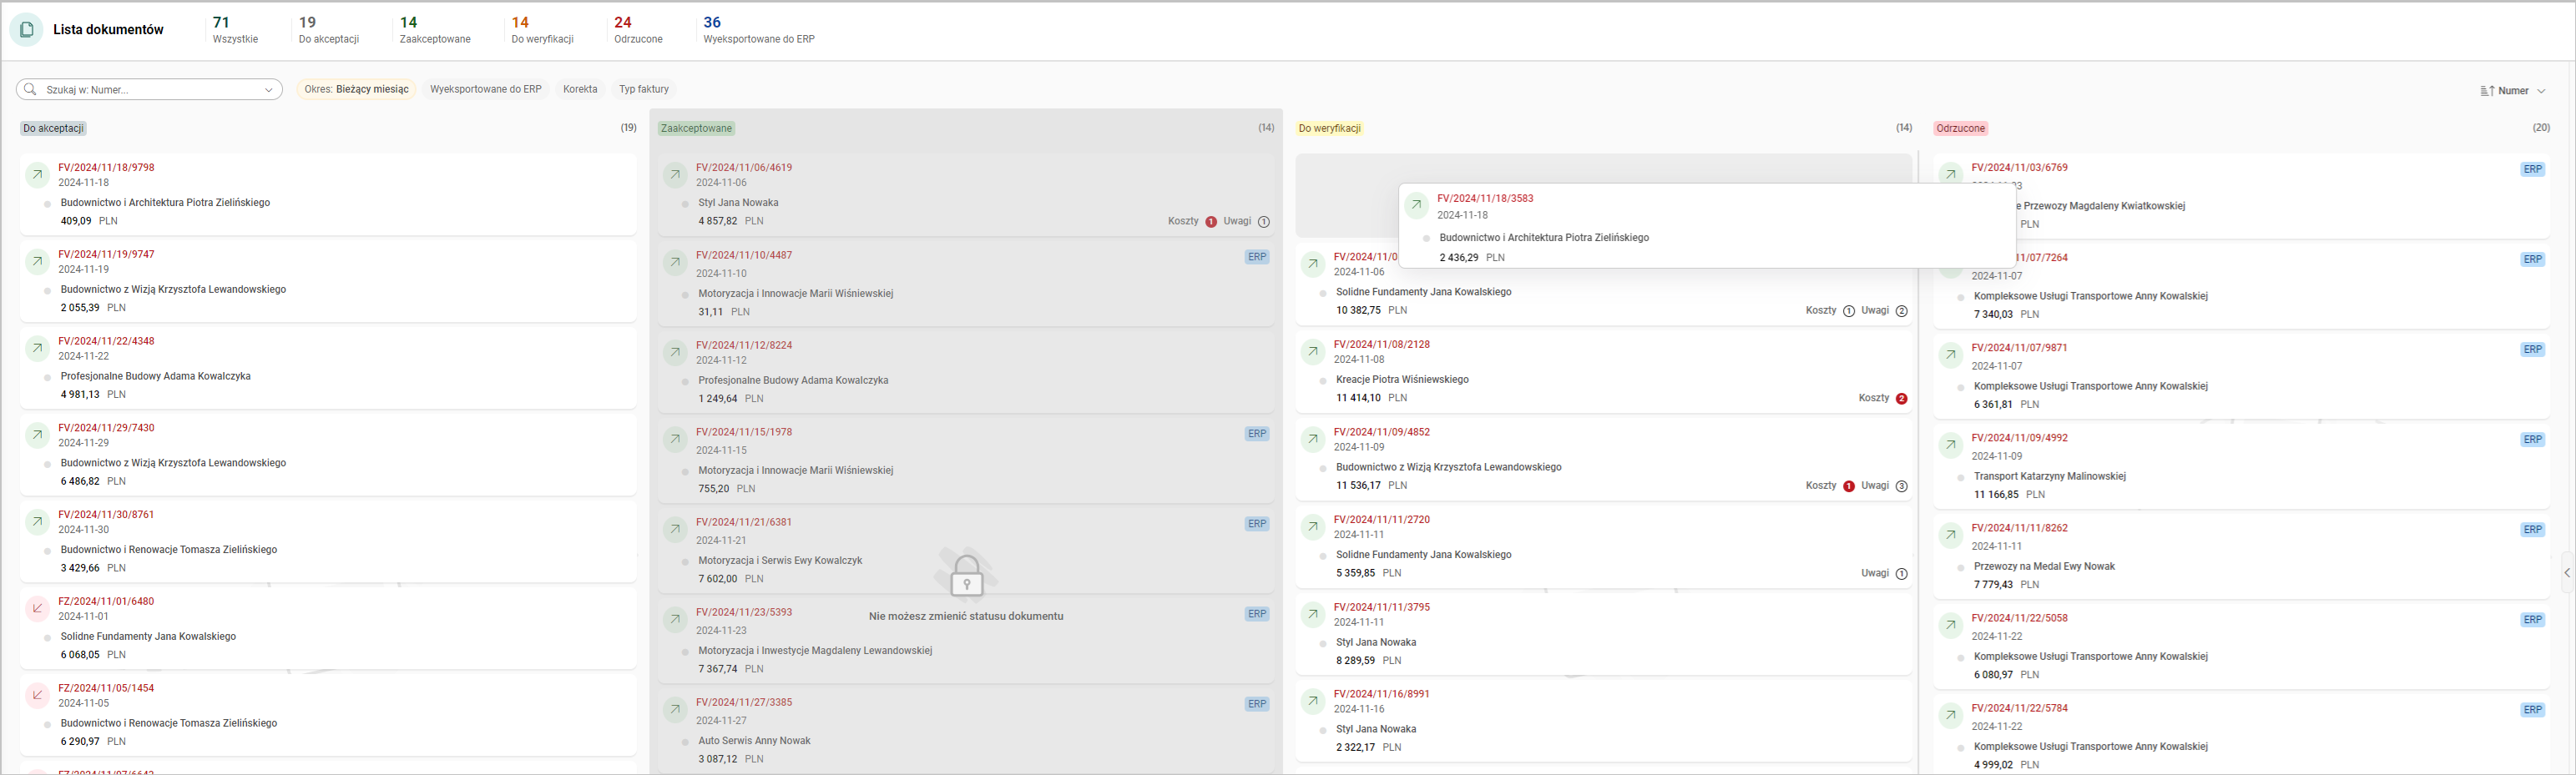2576x775 pixels.
Task: Open invoice link FV/2024/11/08/2128
Action: pos(1382,344)
